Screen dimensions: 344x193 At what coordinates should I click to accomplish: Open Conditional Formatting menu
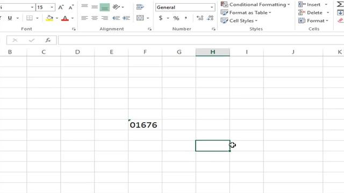click(255, 4)
